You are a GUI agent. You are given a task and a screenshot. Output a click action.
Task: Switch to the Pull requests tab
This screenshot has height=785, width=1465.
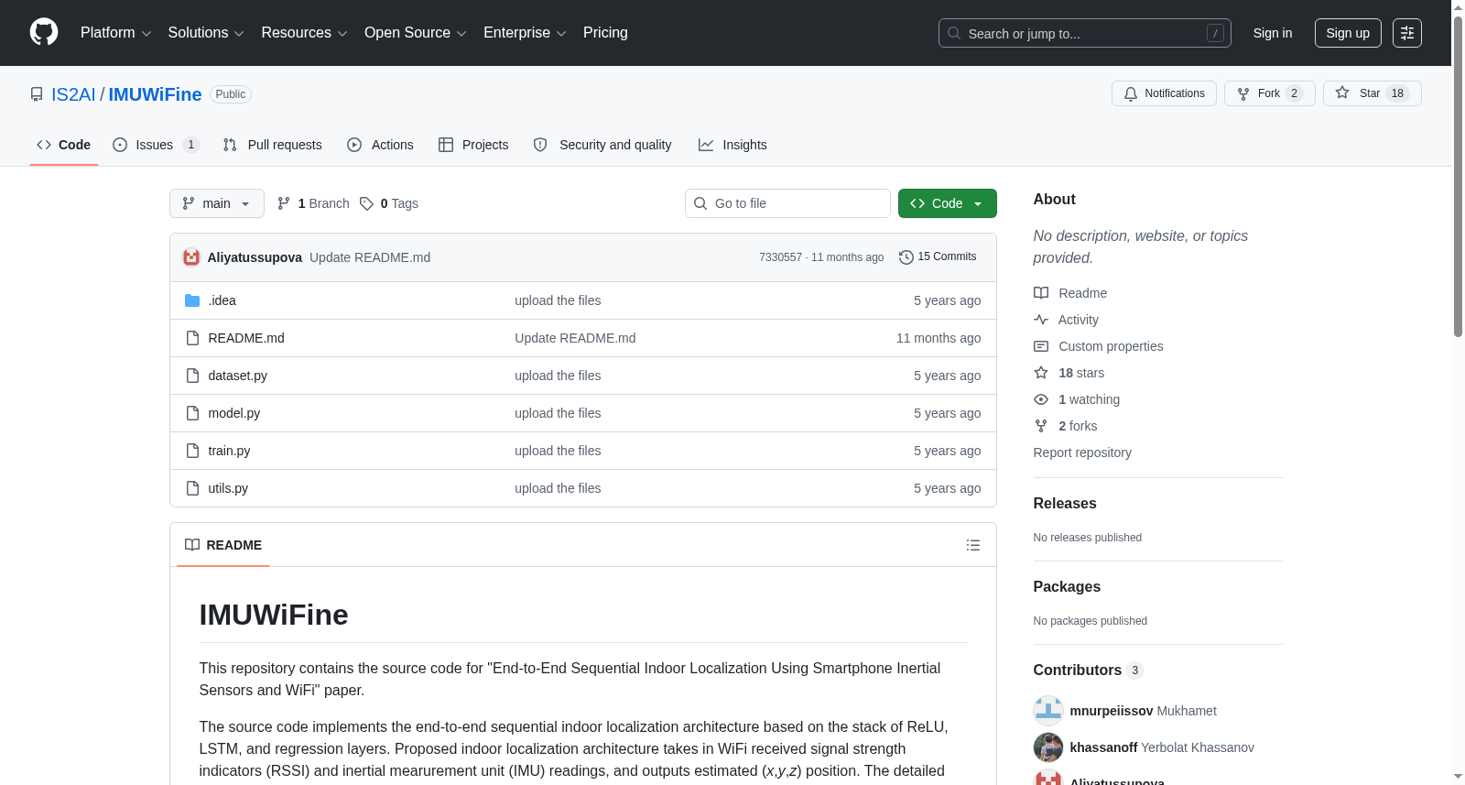tap(273, 145)
